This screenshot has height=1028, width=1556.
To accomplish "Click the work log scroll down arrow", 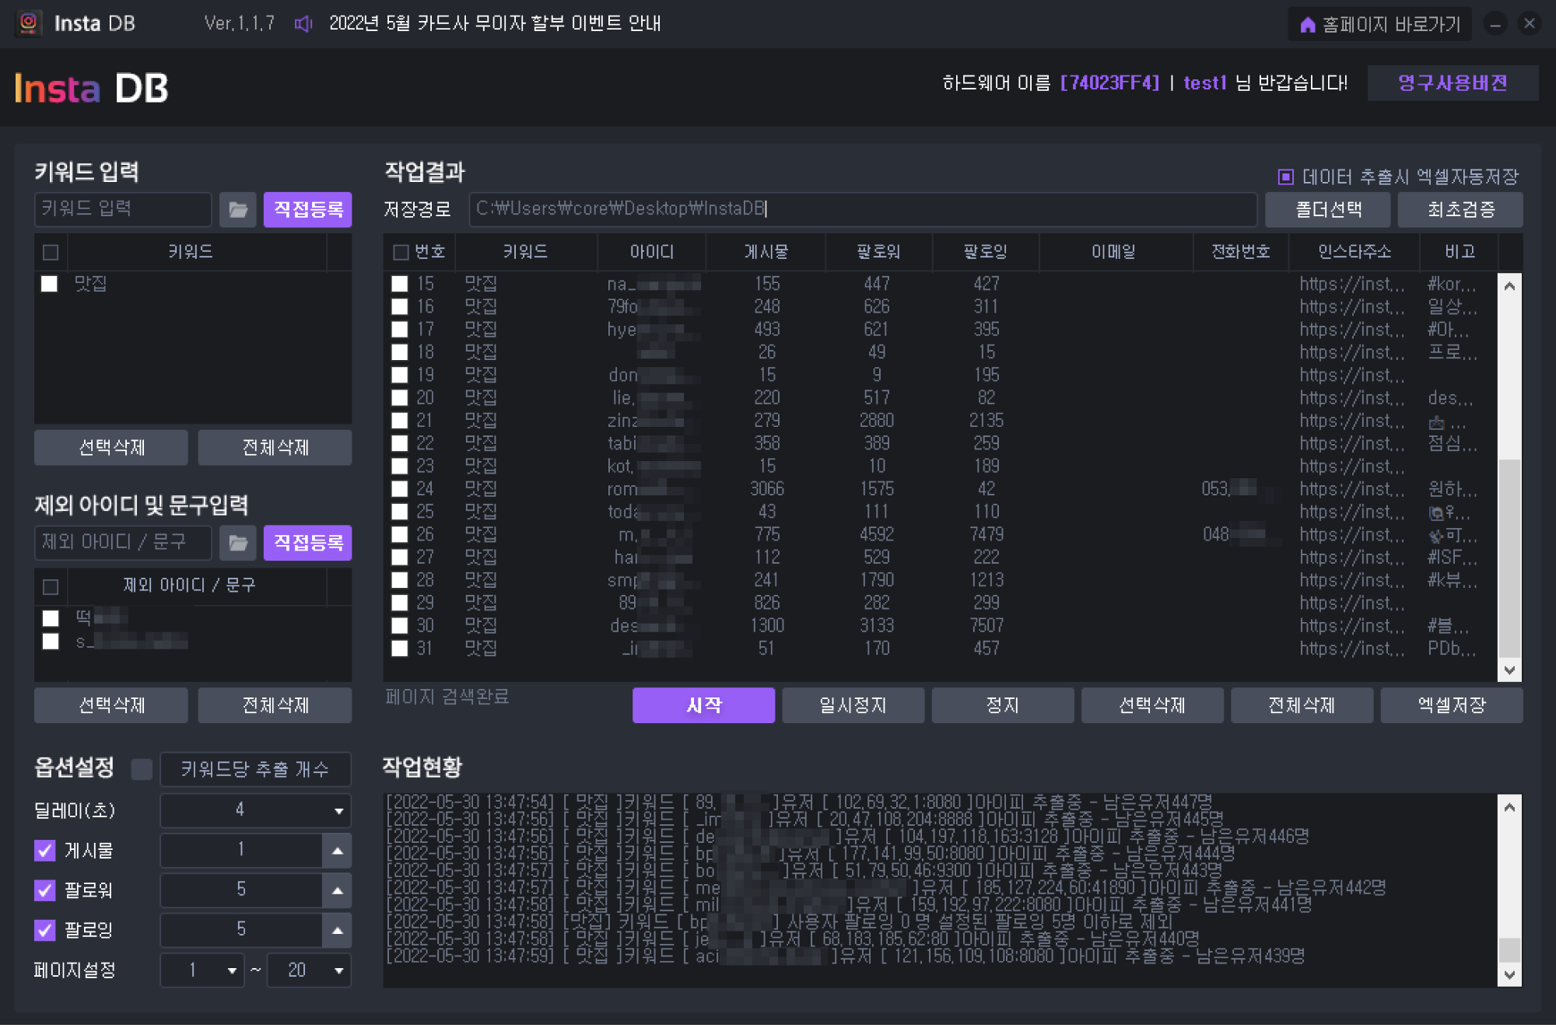I will tap(1509, 975).
